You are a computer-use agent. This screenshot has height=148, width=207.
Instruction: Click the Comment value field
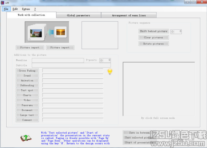click(x=73, y=120)
